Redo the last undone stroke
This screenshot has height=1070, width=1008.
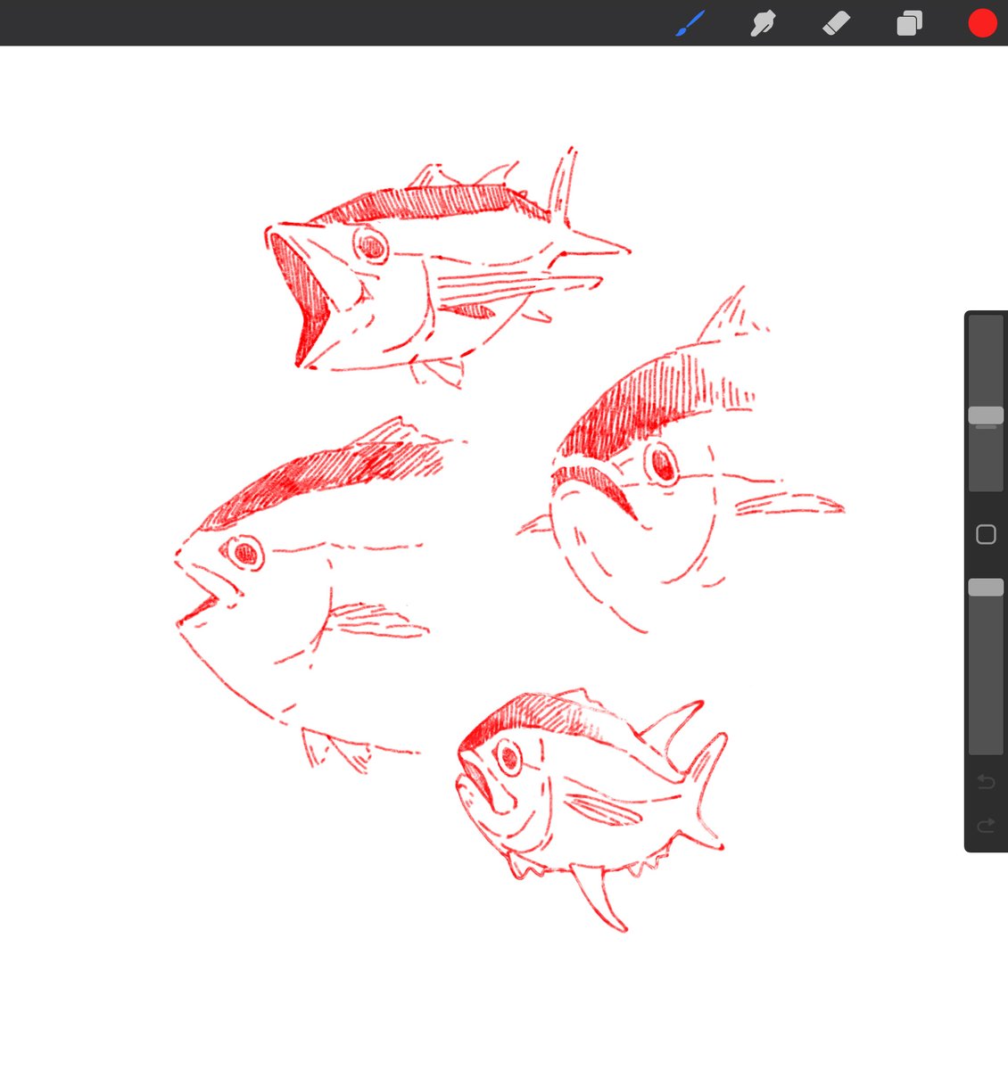click(986, 826)
